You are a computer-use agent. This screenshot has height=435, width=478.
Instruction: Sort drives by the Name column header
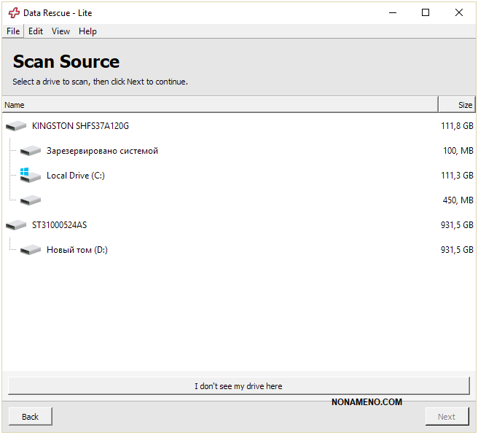(x=219, y=105)
